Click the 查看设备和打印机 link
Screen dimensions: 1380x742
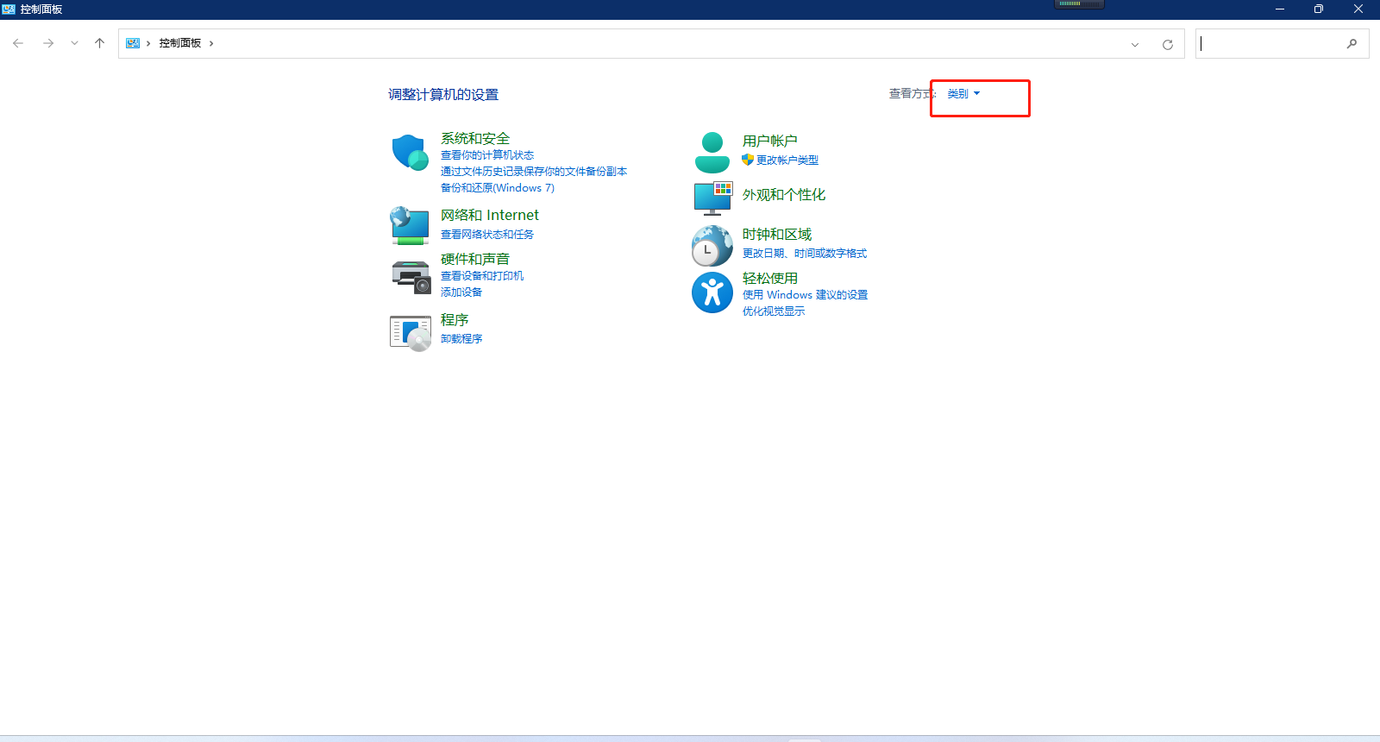[x=482, y=276]
